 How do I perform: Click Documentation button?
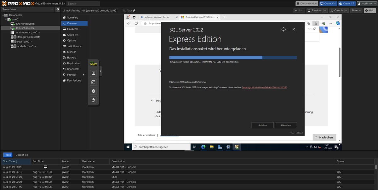pyautogui.click(x=307, y=3)
